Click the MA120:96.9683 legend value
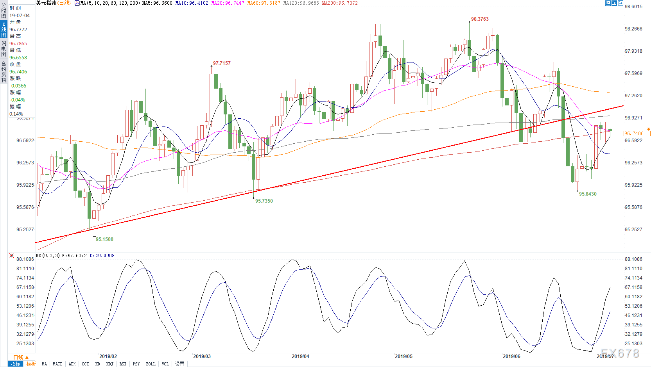This screenshot has height=367, width=651. pos(301,3)
